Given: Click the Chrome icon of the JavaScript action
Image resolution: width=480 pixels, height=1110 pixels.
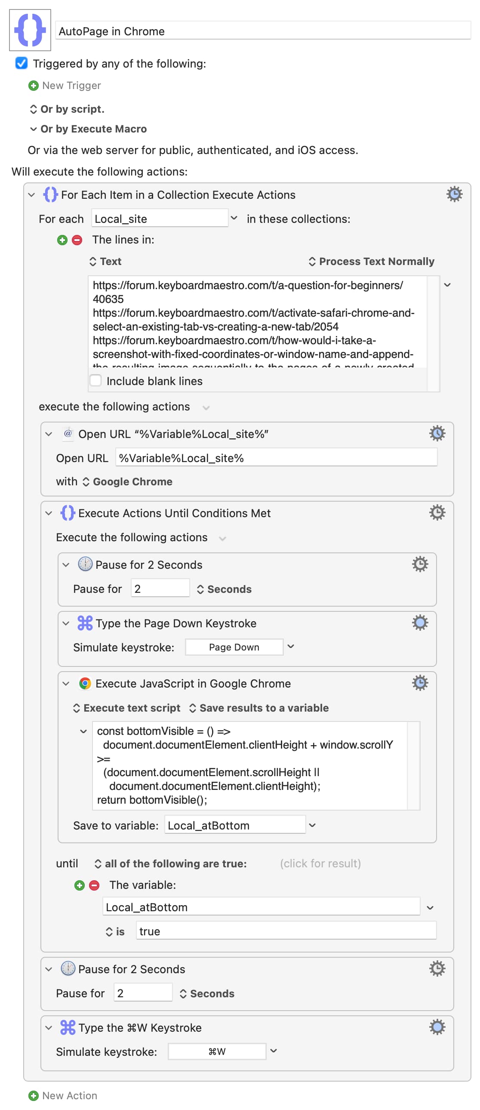Looking at the screenshot, I should click(x=85, y=683).
